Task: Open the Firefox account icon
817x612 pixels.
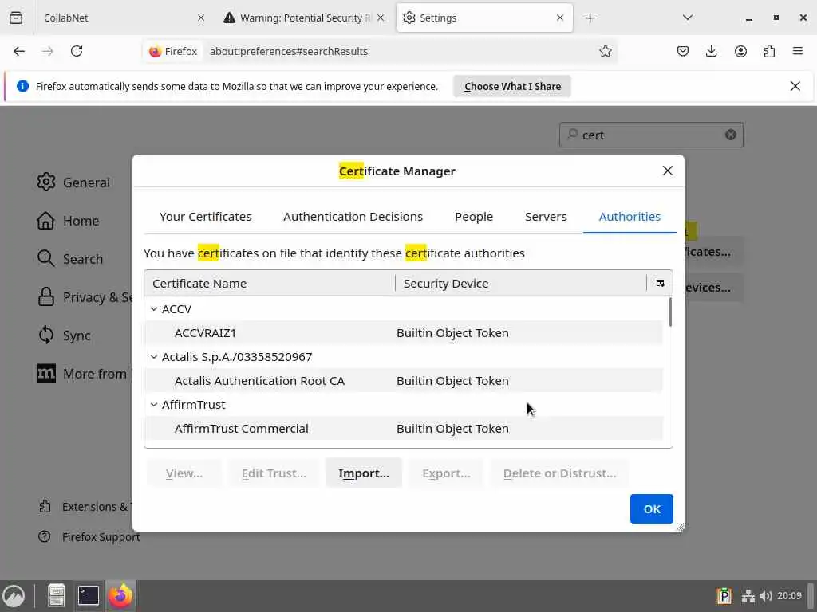Action: (x=740, y=51)
